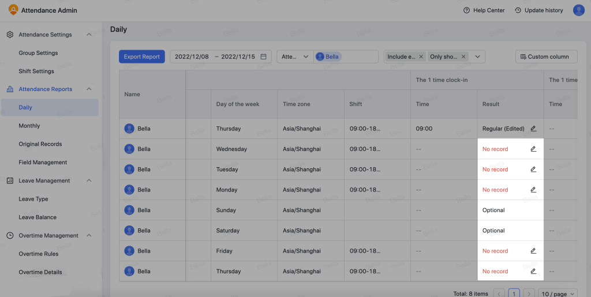Select page 1 in pagination
Screen dimensions: 591x297
pos(514,294)
